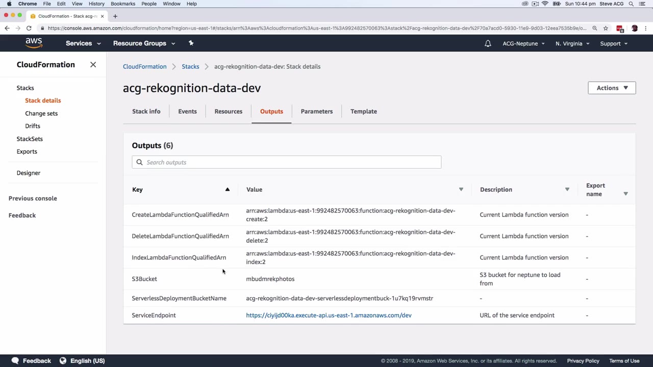Open the N. Virginia region dropdown
The width and height of the screenshot is (653, 367).
(572, 44)
